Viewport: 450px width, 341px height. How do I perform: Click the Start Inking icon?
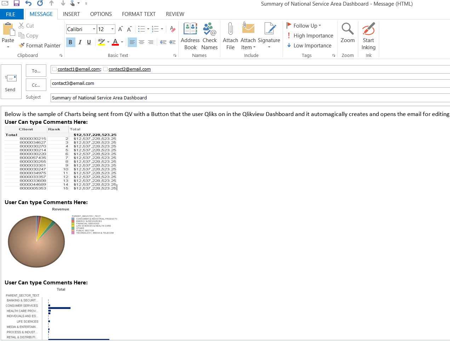(368, 30)
